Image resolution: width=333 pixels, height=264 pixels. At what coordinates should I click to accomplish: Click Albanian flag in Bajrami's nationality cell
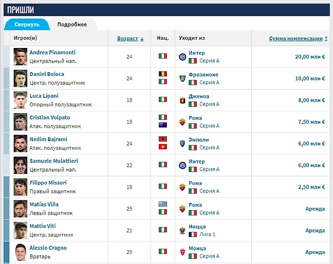click(x=163, y=139)
